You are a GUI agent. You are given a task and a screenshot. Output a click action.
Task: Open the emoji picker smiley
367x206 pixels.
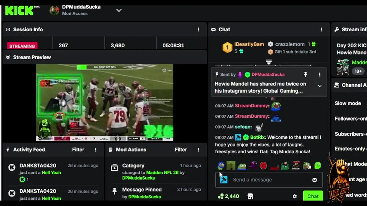315,180
